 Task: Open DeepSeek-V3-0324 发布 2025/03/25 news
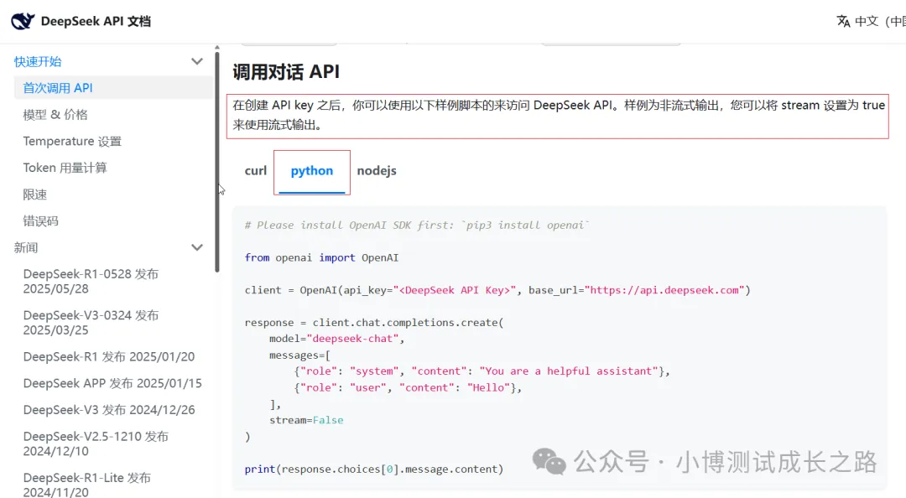(91, 323)
